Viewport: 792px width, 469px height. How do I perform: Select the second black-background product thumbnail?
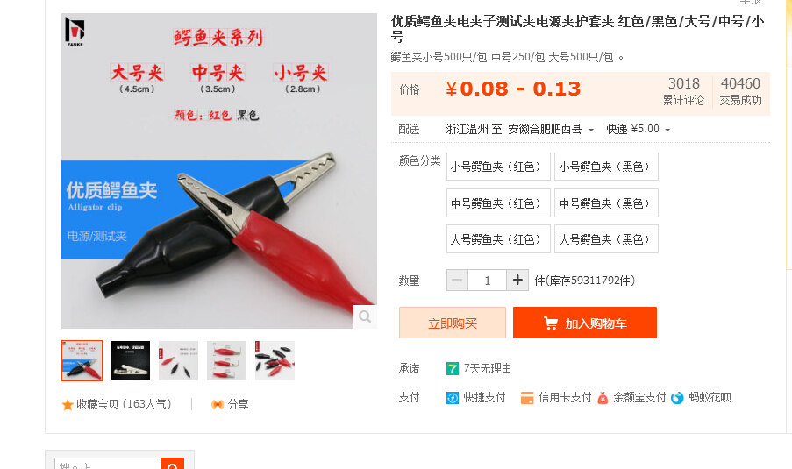(130, 360)
